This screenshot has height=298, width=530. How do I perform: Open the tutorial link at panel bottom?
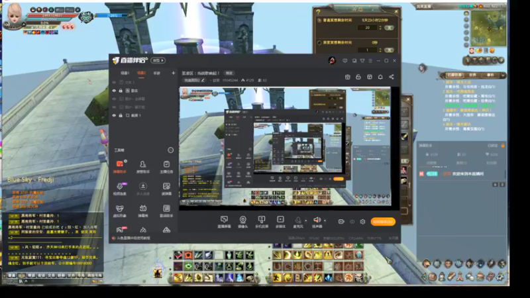tap(133, 238)
